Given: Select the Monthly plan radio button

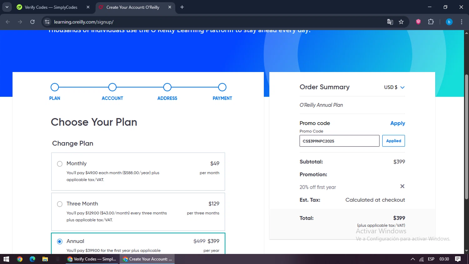Looking at the screenshot, I should [60, 164].
